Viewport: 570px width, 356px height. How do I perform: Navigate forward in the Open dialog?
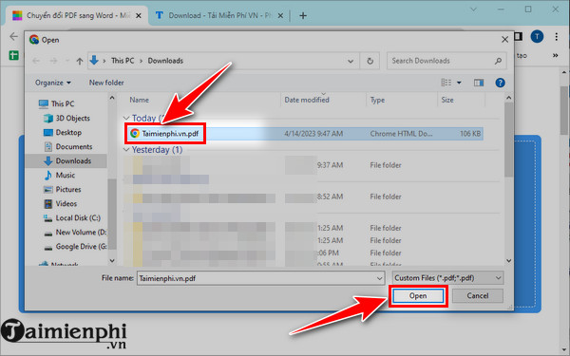pyautogui.click(x=53, y=61)
